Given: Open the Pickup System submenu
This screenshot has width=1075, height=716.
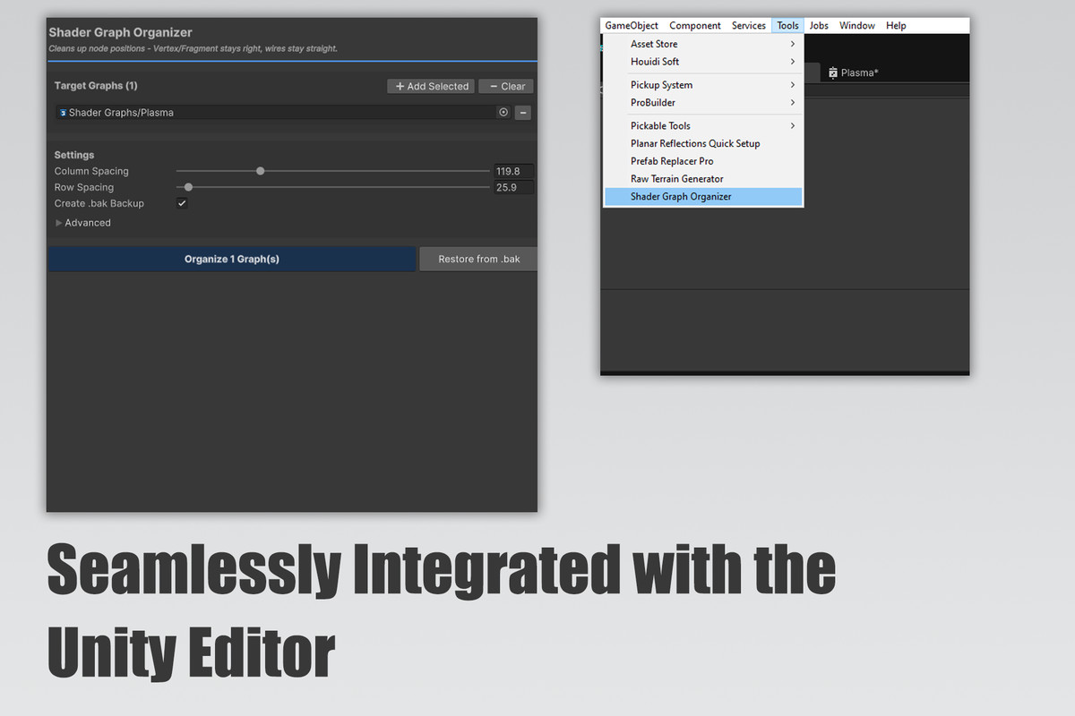Looking at the screenshot, I should click(704, 85).
